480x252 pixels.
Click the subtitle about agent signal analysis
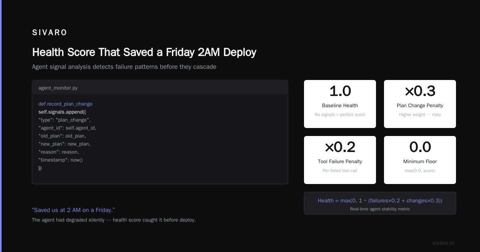124,67
